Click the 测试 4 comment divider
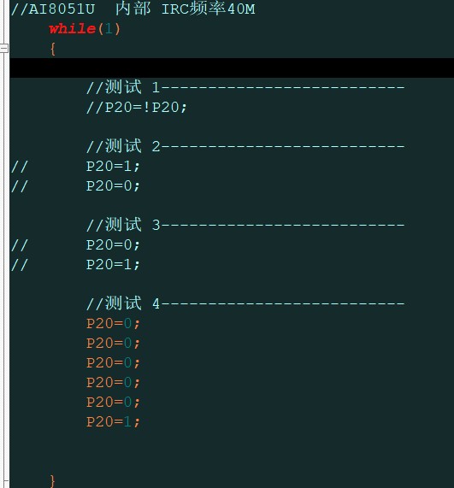The height and width of the screenshot is (488, 454). coord(245,303)
